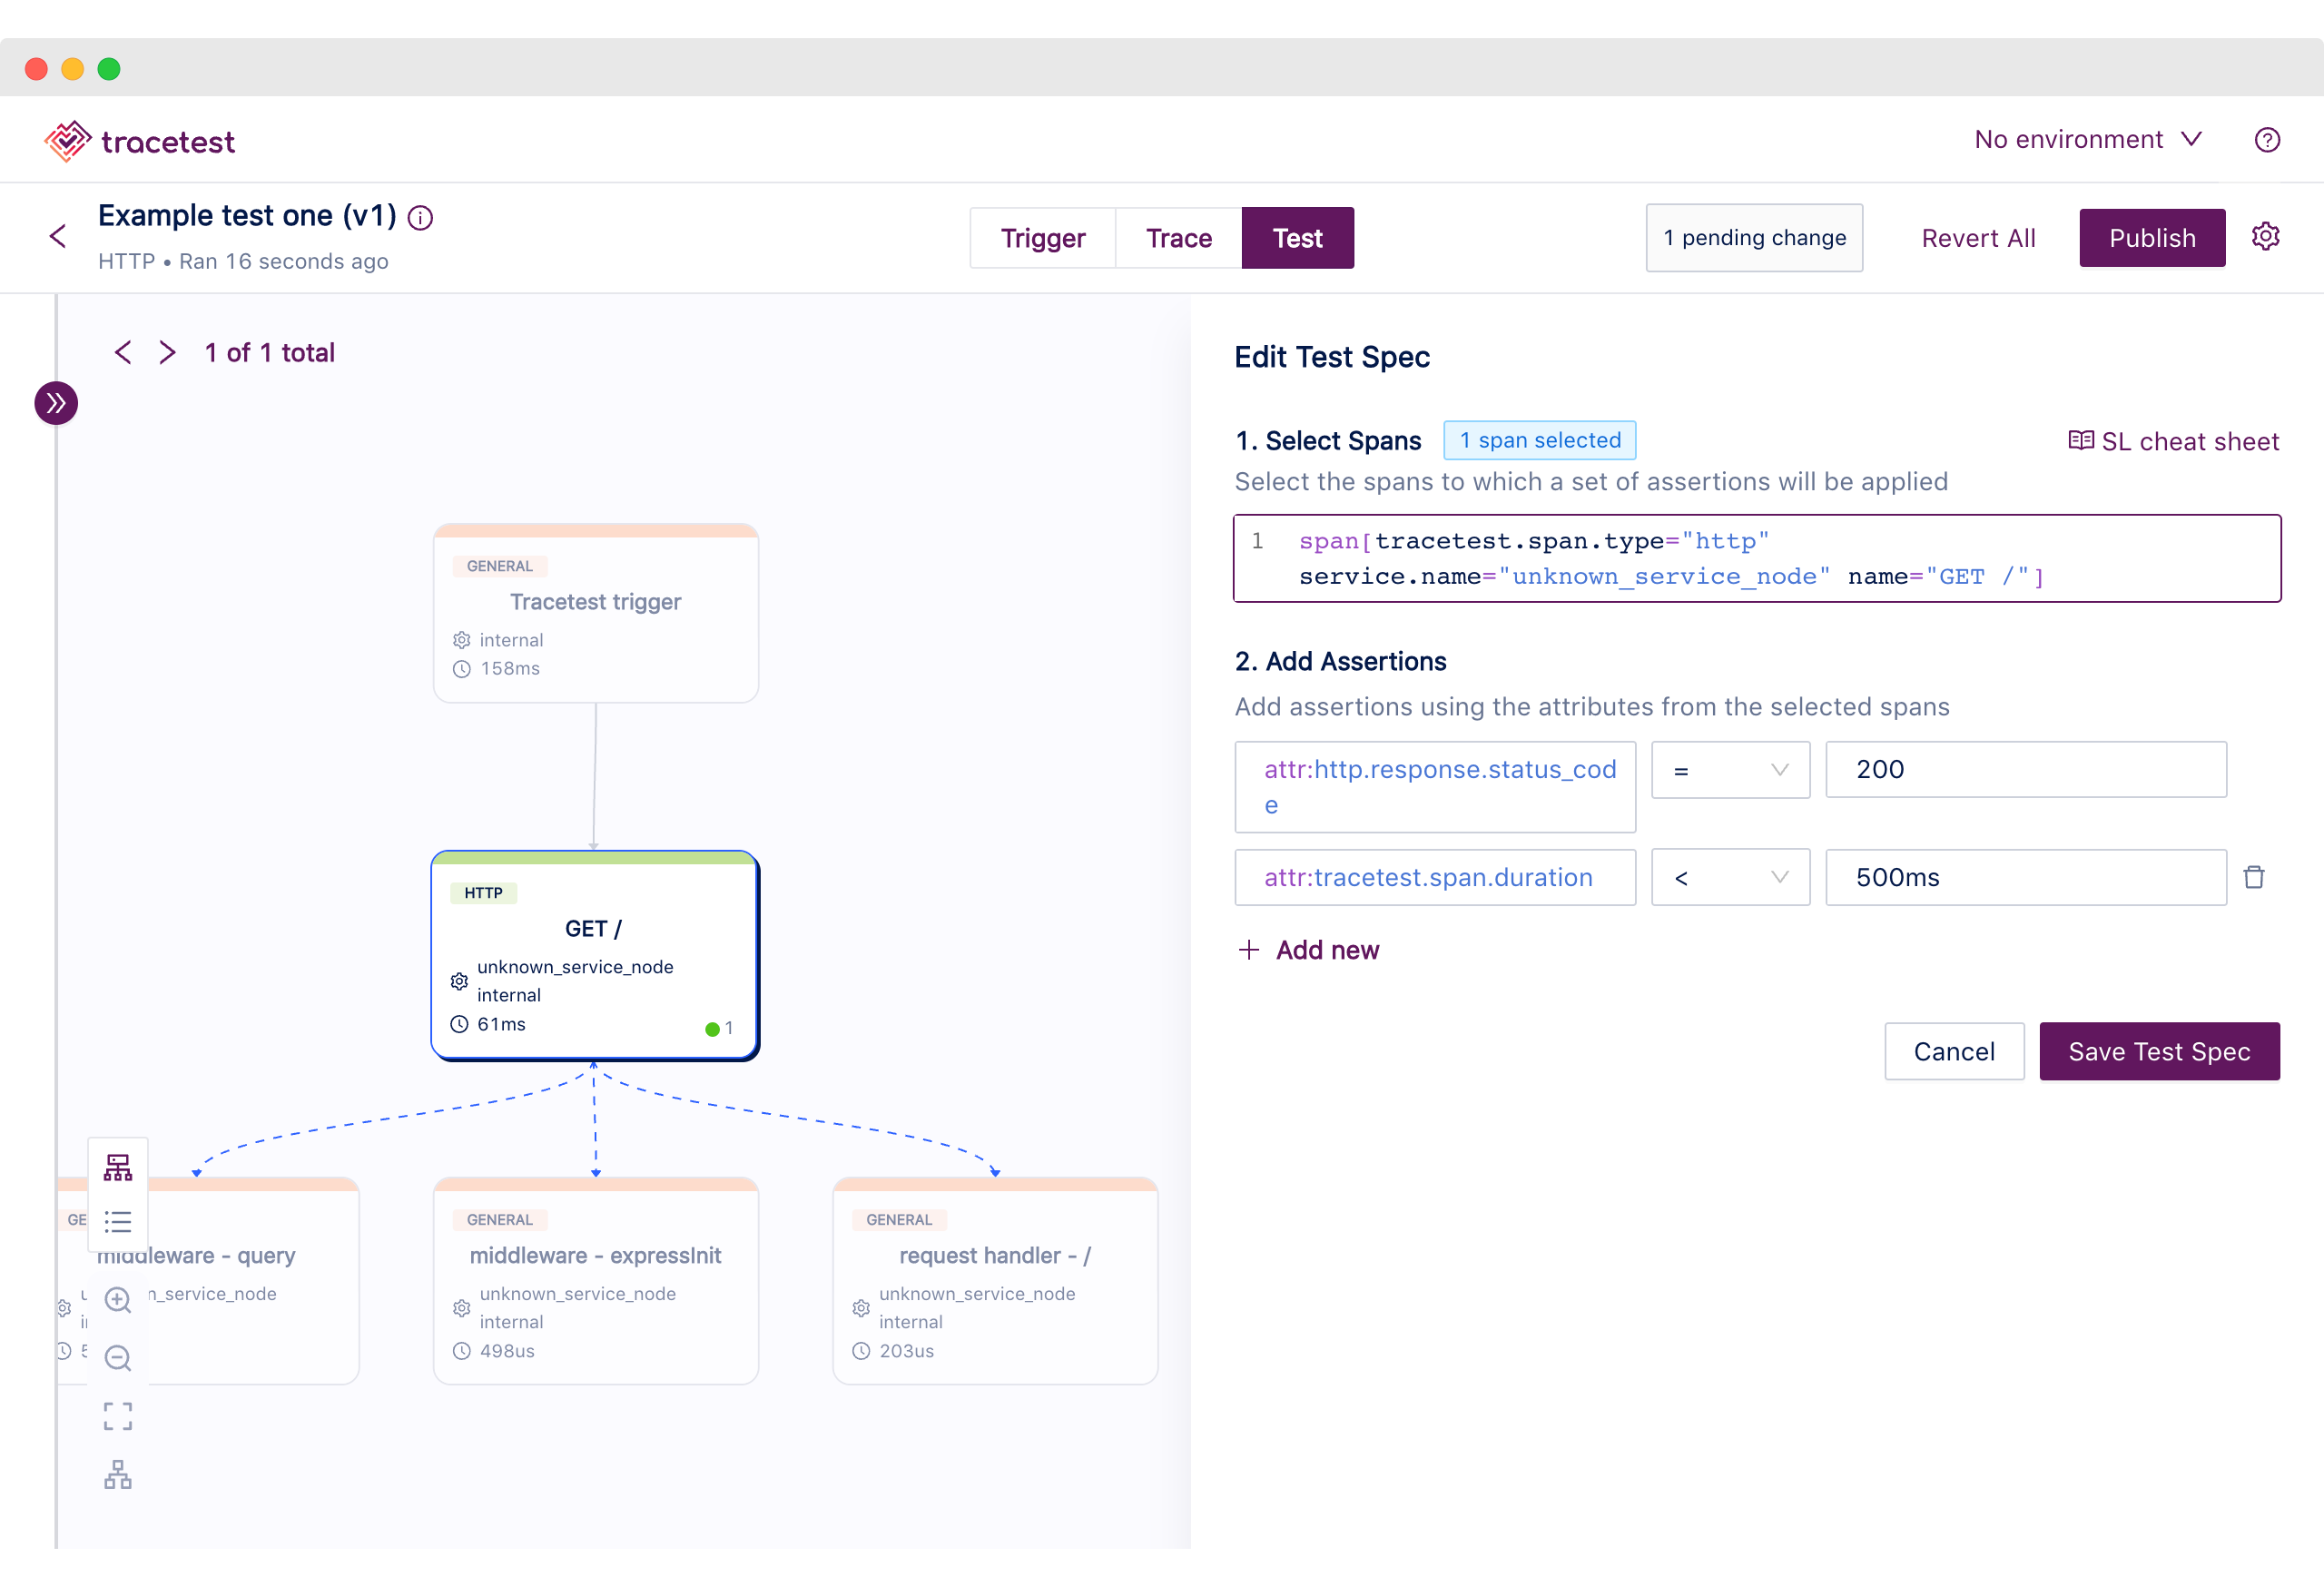Viewport: 2324px width, 1587px height.
Task: Go back using the arrow beside test title
Action: click(58, 236)
